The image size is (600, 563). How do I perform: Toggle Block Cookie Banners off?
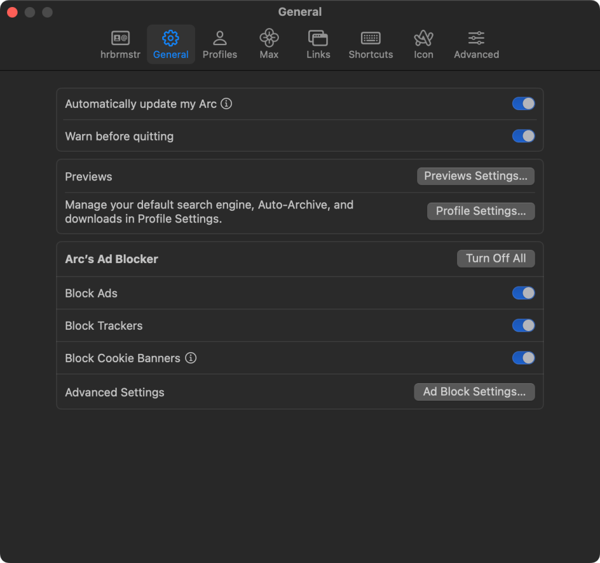point(523,358)
